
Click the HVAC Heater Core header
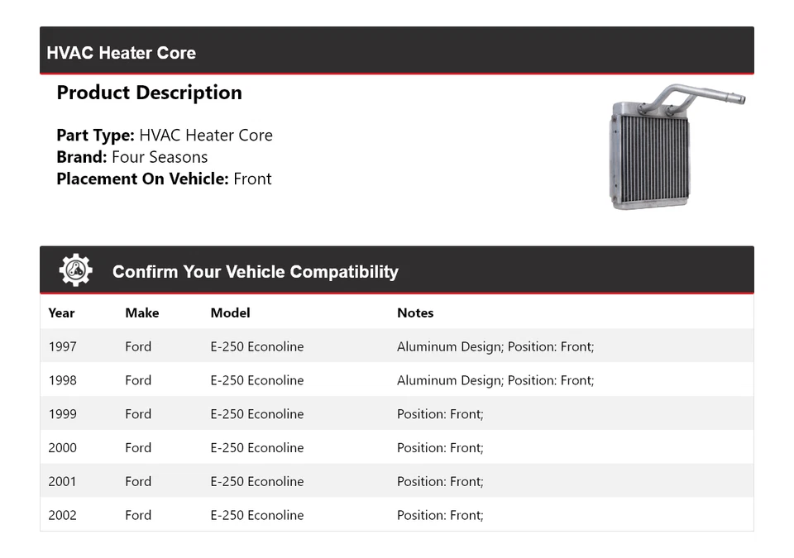click(x=122, y=53)
